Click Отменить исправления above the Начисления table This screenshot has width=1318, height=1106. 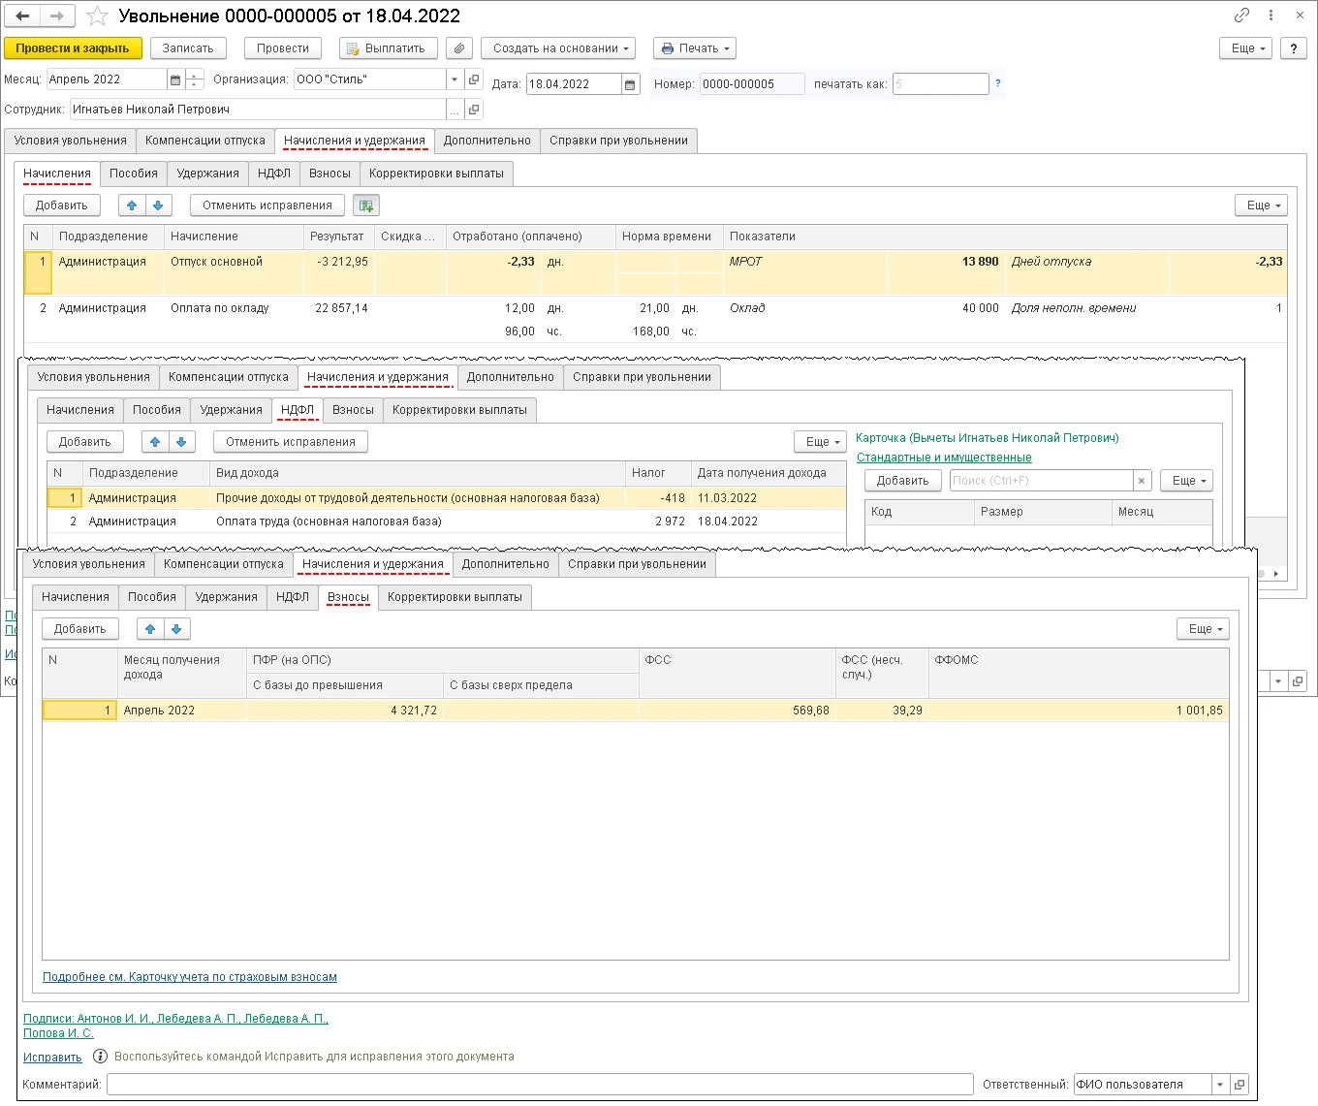pos(267,205)
